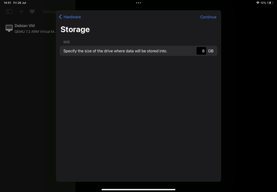Select the Debian VM monitor icon
277x192 pixels.
[x=9, y=28]
